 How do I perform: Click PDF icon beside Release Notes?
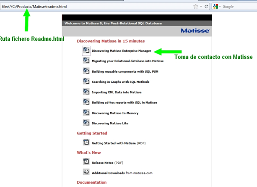(86, 162)
